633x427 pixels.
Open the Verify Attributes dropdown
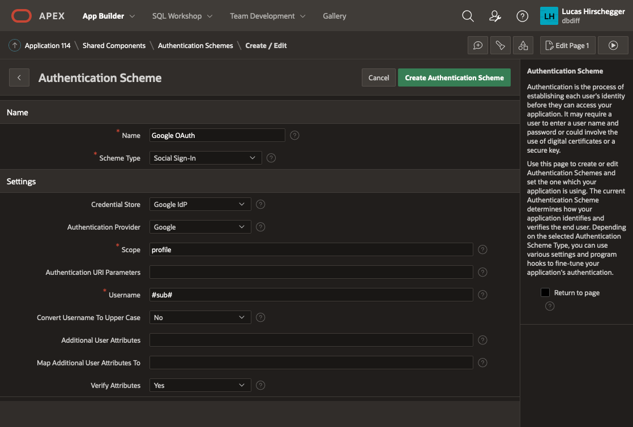coord(199,385)
